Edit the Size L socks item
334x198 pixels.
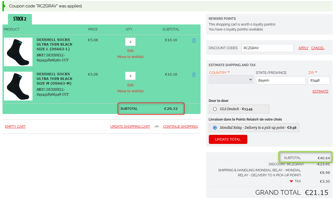[130, 51]
